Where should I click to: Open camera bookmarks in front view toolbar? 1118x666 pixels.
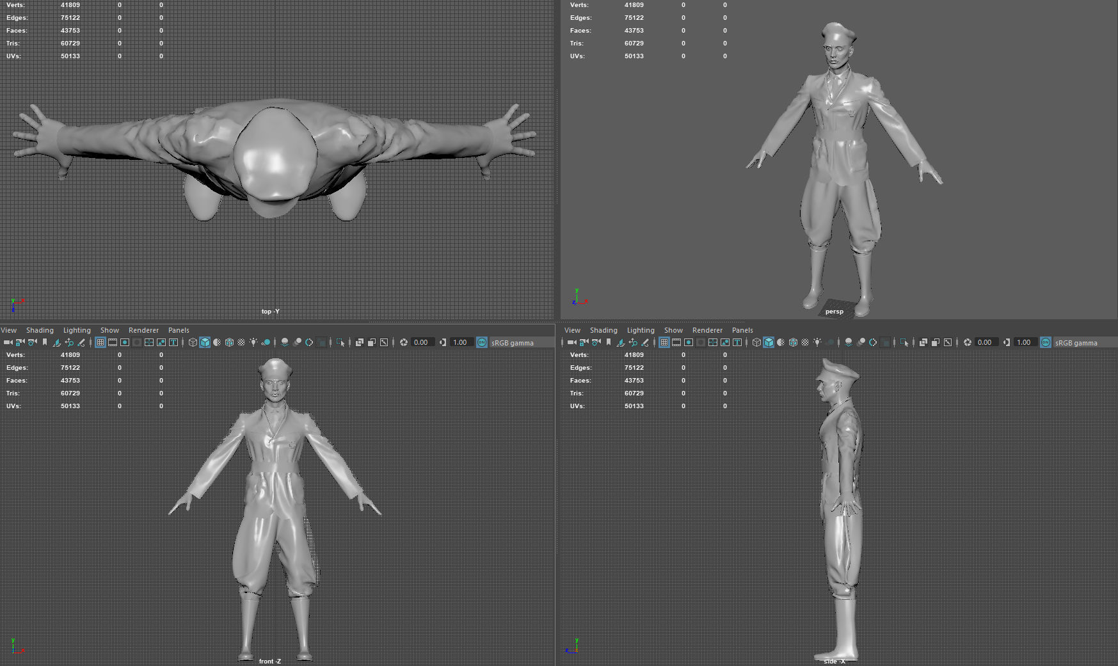click(x=45, y=342)
